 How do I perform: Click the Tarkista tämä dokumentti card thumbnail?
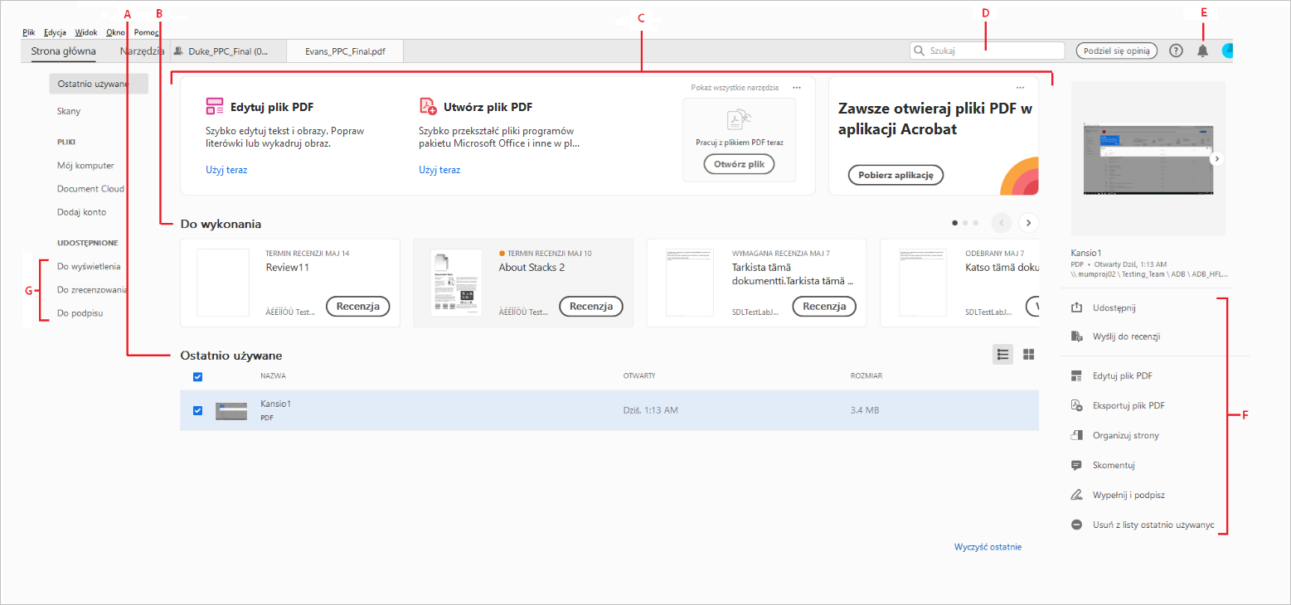[x=690, y=283]
